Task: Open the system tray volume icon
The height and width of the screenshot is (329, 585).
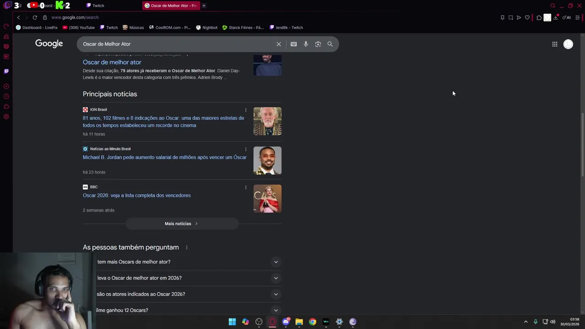Action: pyautogui.click(x=553, y=322)
